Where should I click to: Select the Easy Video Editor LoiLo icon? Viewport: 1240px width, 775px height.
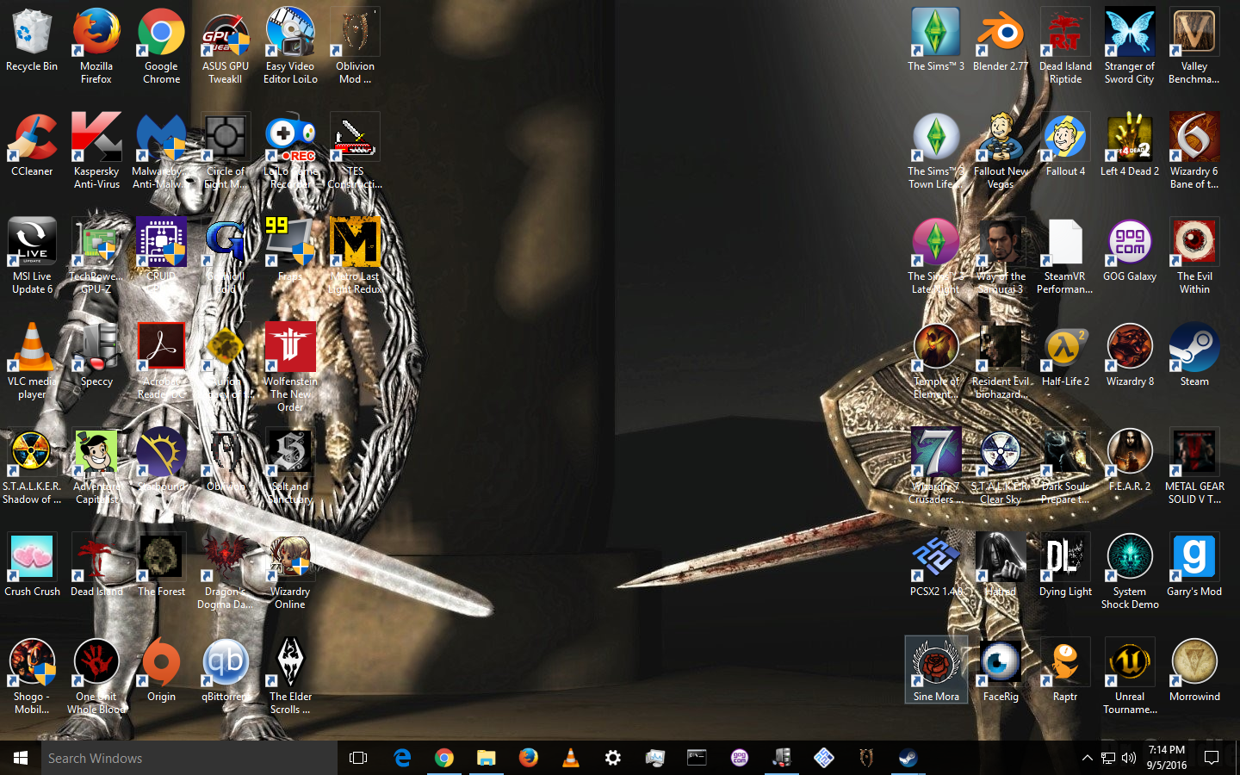point(290,46)
